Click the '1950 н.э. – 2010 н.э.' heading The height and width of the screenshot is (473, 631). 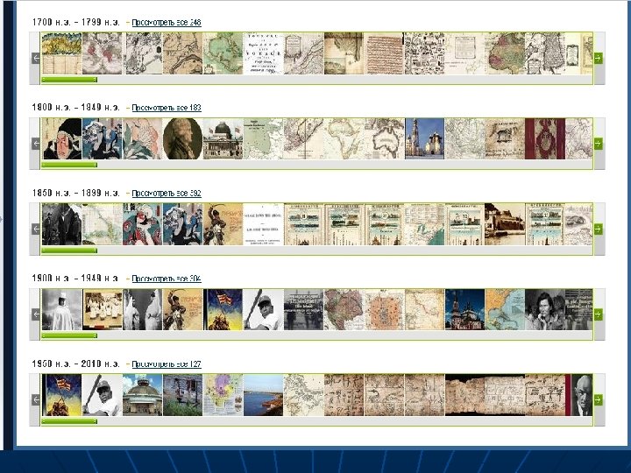[76, 364]
